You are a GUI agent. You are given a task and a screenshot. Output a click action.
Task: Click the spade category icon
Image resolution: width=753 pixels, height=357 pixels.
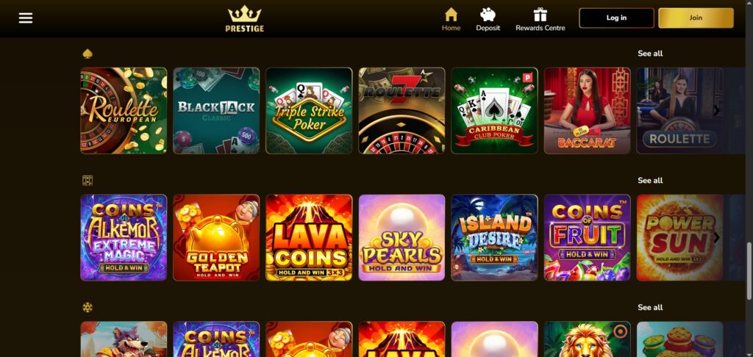88,54
